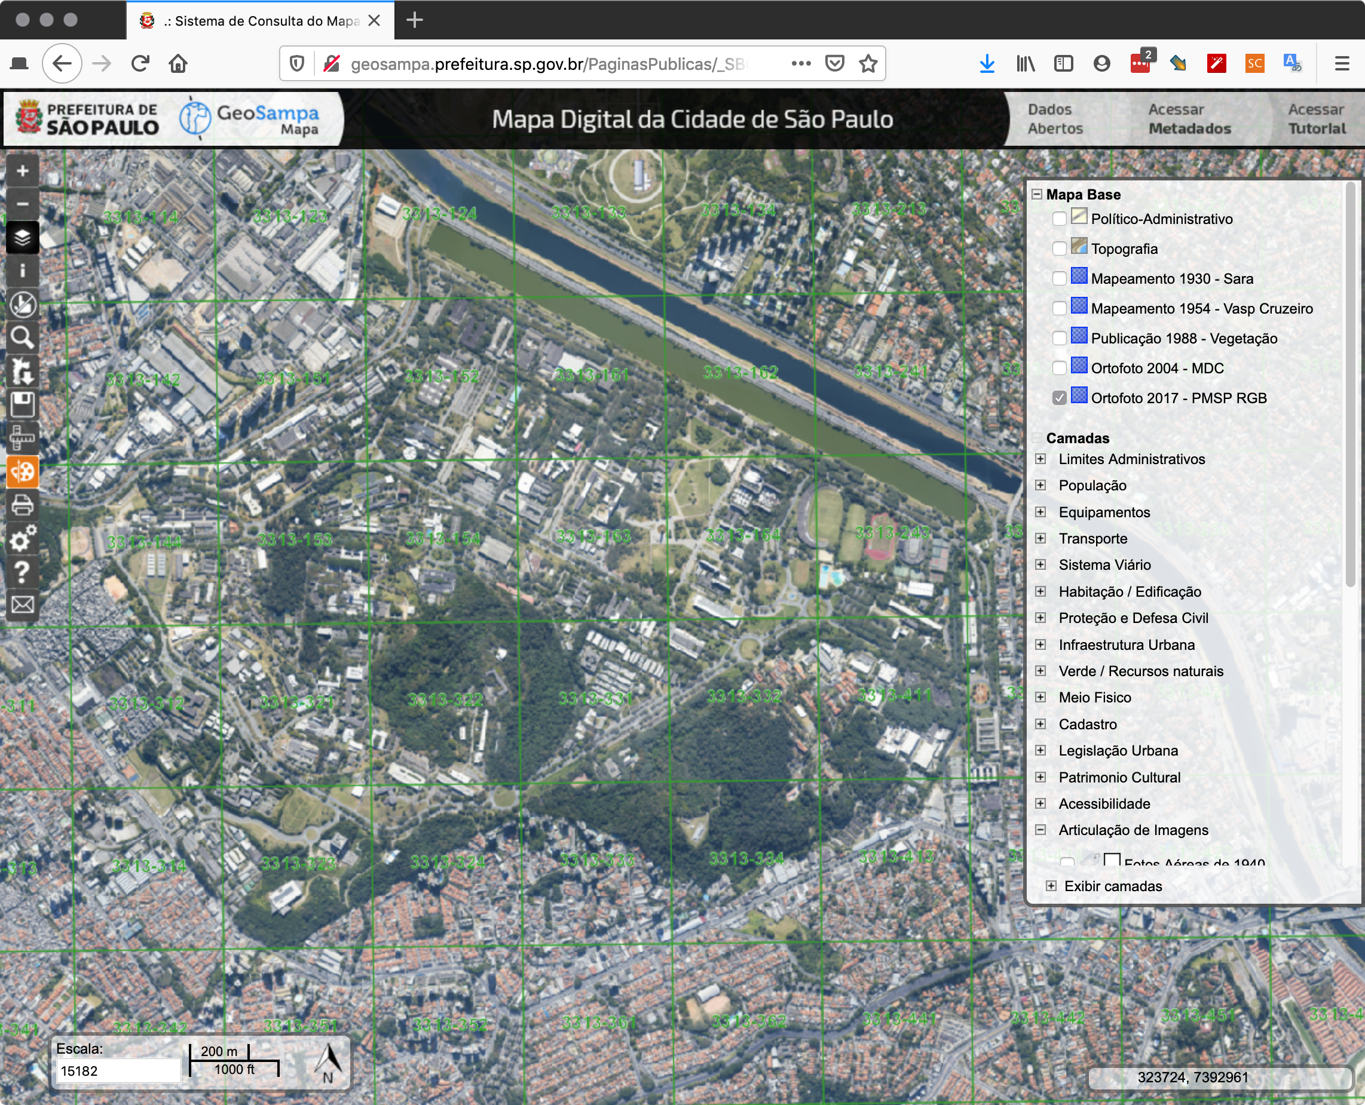Click the ruler measurement tool
This screenshot has width=1365, height=1105.
(22, 438)
